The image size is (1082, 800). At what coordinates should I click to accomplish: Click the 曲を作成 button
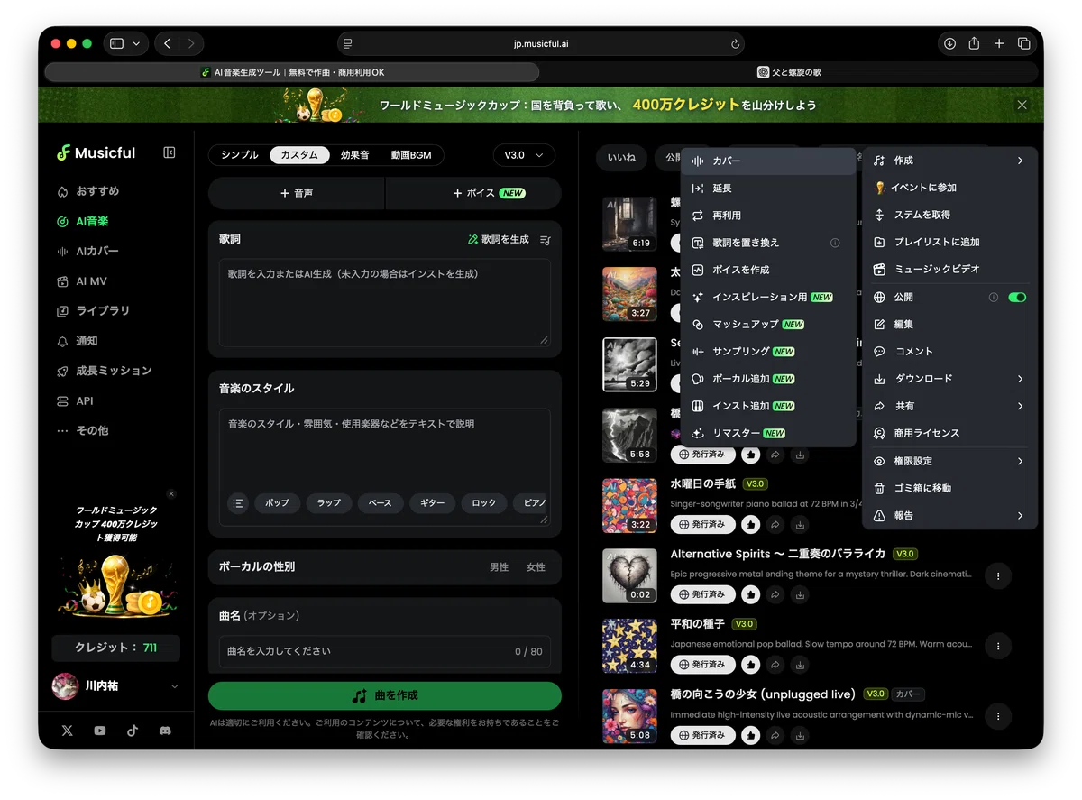pos(385,696)
